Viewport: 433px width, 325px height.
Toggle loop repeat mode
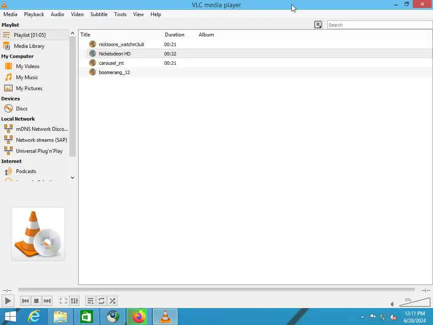point(101,301)
